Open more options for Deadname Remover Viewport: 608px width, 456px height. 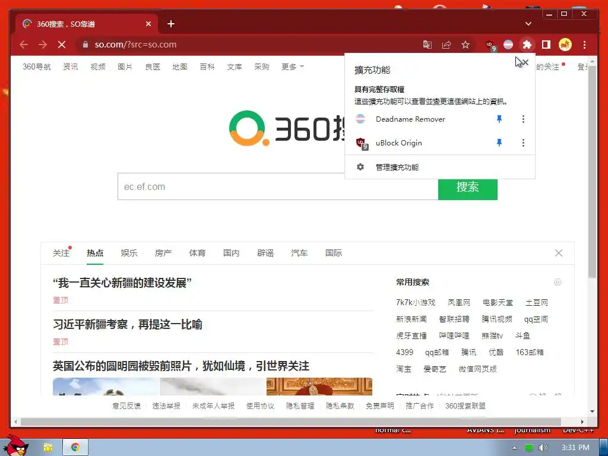[523, 119]
